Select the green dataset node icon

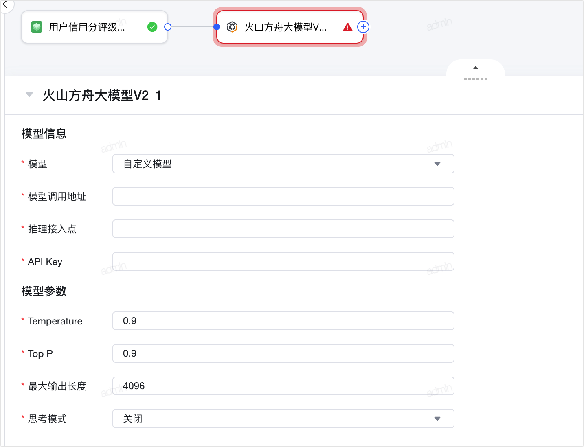37,27
